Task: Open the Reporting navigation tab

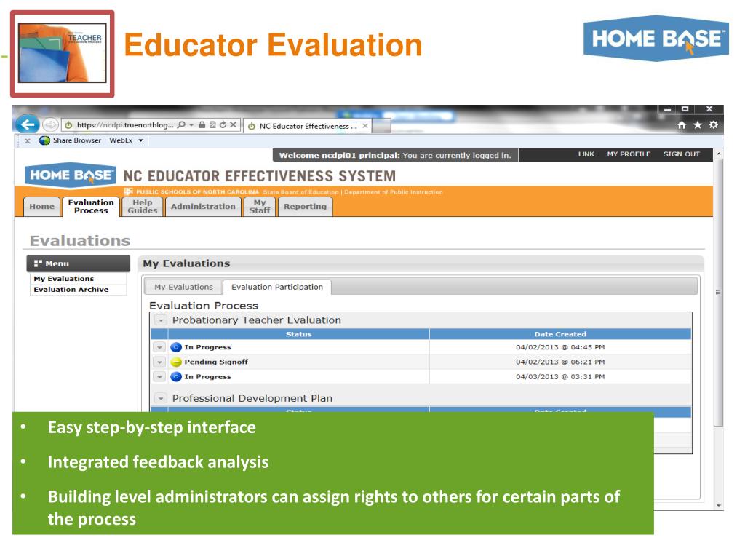Action: click(305, 206)
